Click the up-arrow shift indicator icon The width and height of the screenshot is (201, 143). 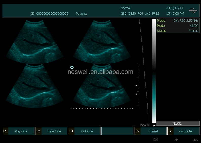coord(176,140)
